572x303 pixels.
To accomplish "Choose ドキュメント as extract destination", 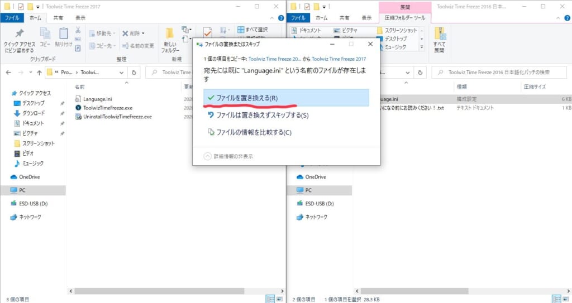I will pyautogui.click(x=306, y=30).
